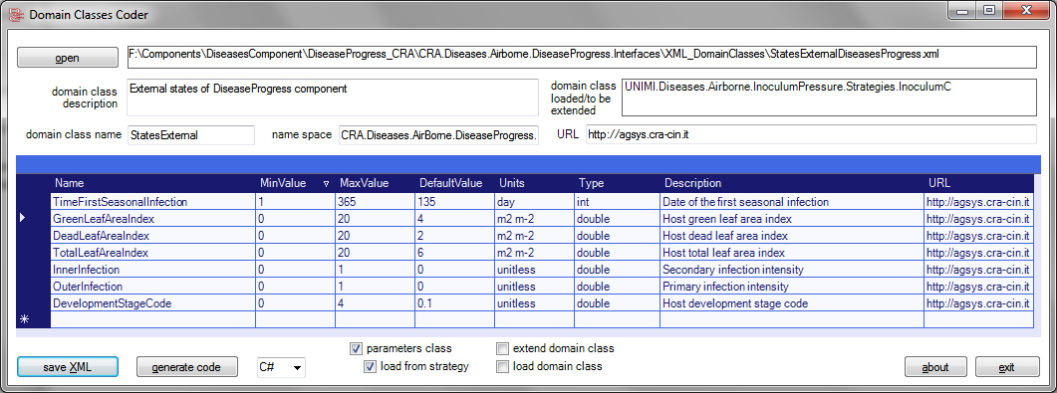
Task: Sort by the Units column header
Action: click(533, 183)
